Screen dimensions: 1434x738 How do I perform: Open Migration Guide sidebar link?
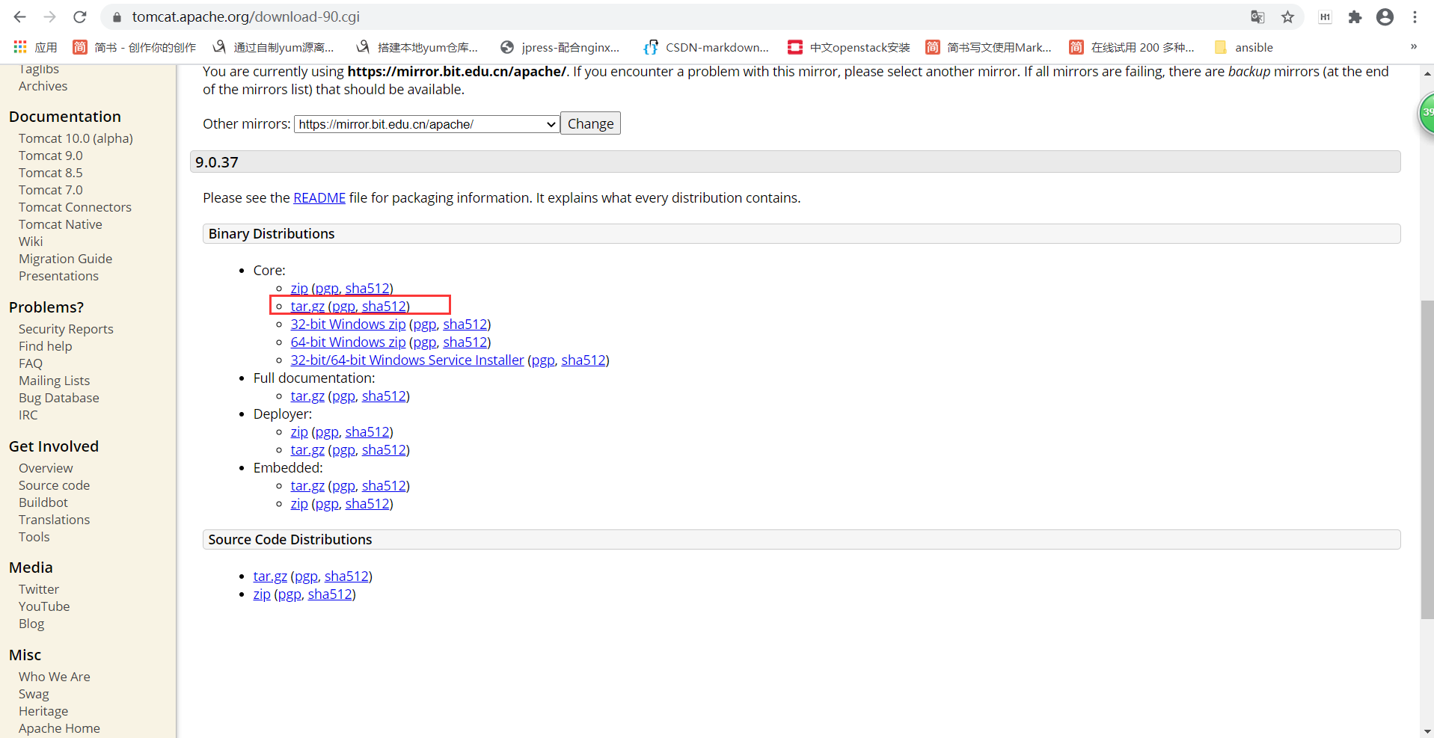(65, 259)
